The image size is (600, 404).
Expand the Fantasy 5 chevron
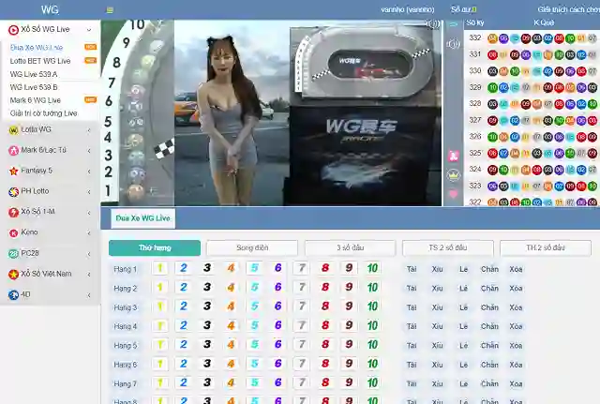[89, 172]
